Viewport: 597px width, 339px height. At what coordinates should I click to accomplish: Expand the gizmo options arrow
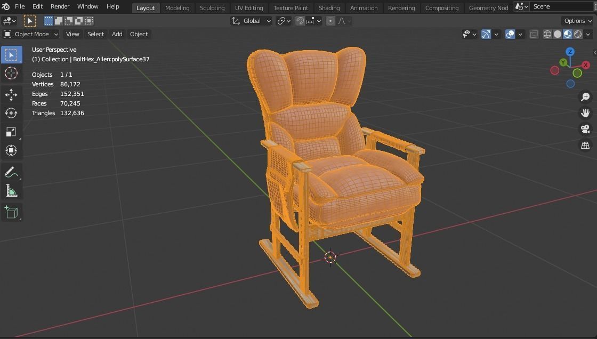(496, 34)
